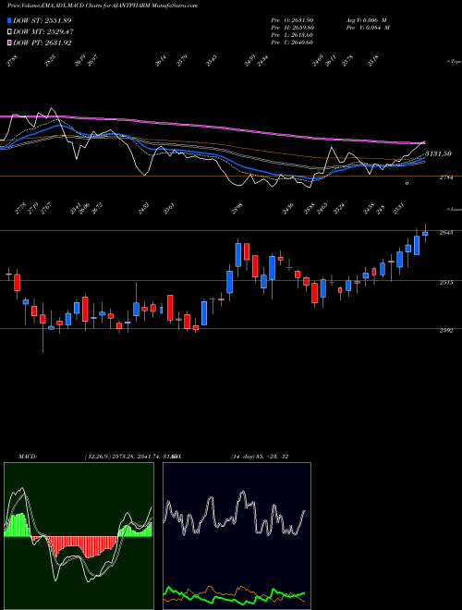This screenshot has width=462, height=610.
Task: Click the blue DOW ST legend swatch
Action: click(9, 20)
